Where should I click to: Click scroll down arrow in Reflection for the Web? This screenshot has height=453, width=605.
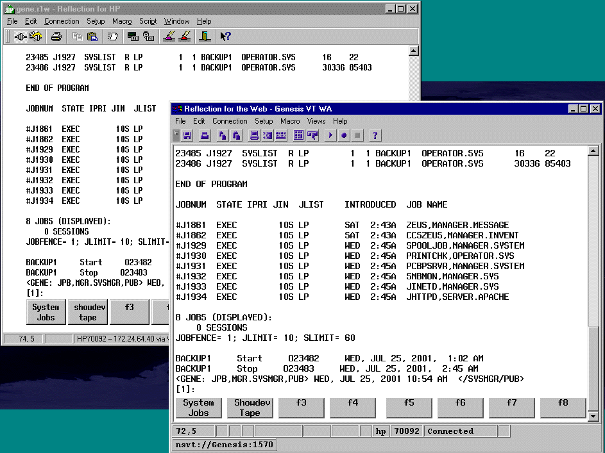click(x=593, y=416)
